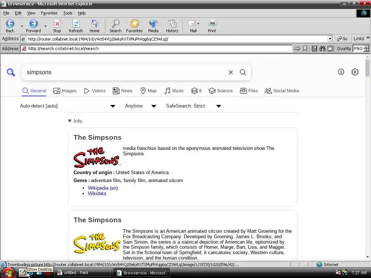Viewport: 371px width, 278px height.
Task: Show the History pane
Action: [172, 26]
